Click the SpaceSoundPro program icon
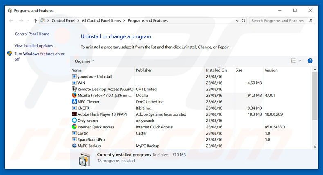 (x=74, y=139)
